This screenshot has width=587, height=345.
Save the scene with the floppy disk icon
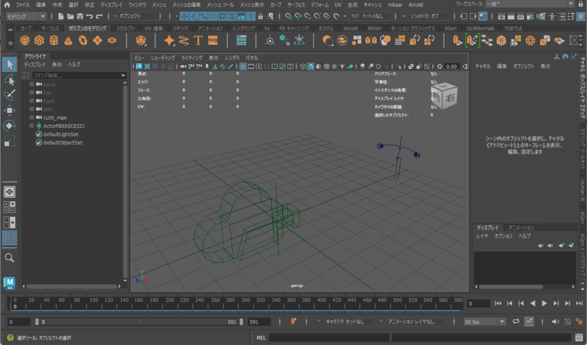[80, 16]
